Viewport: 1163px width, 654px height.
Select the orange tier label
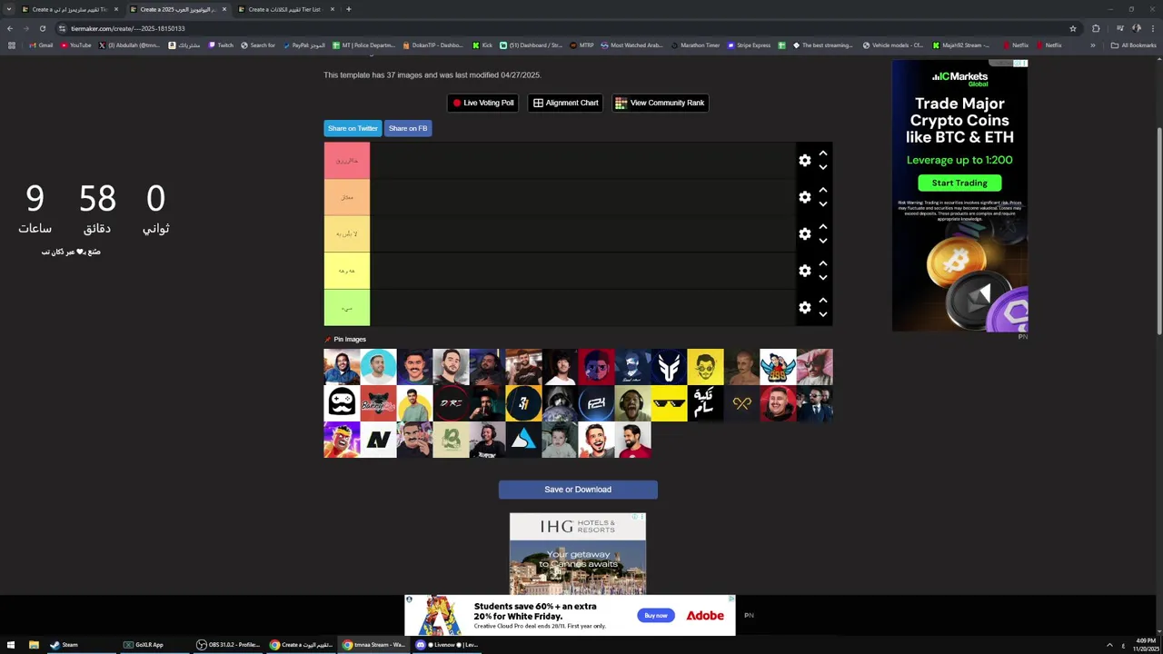click(x=347, y=197)
